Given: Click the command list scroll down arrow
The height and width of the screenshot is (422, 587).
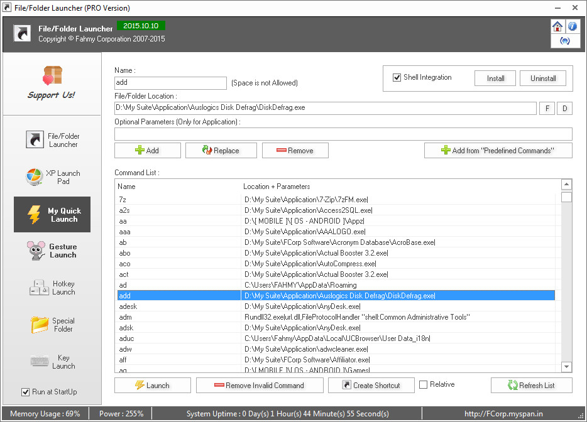Looking at the screenshot, I should pyautogui.click(x=567, y=367).
